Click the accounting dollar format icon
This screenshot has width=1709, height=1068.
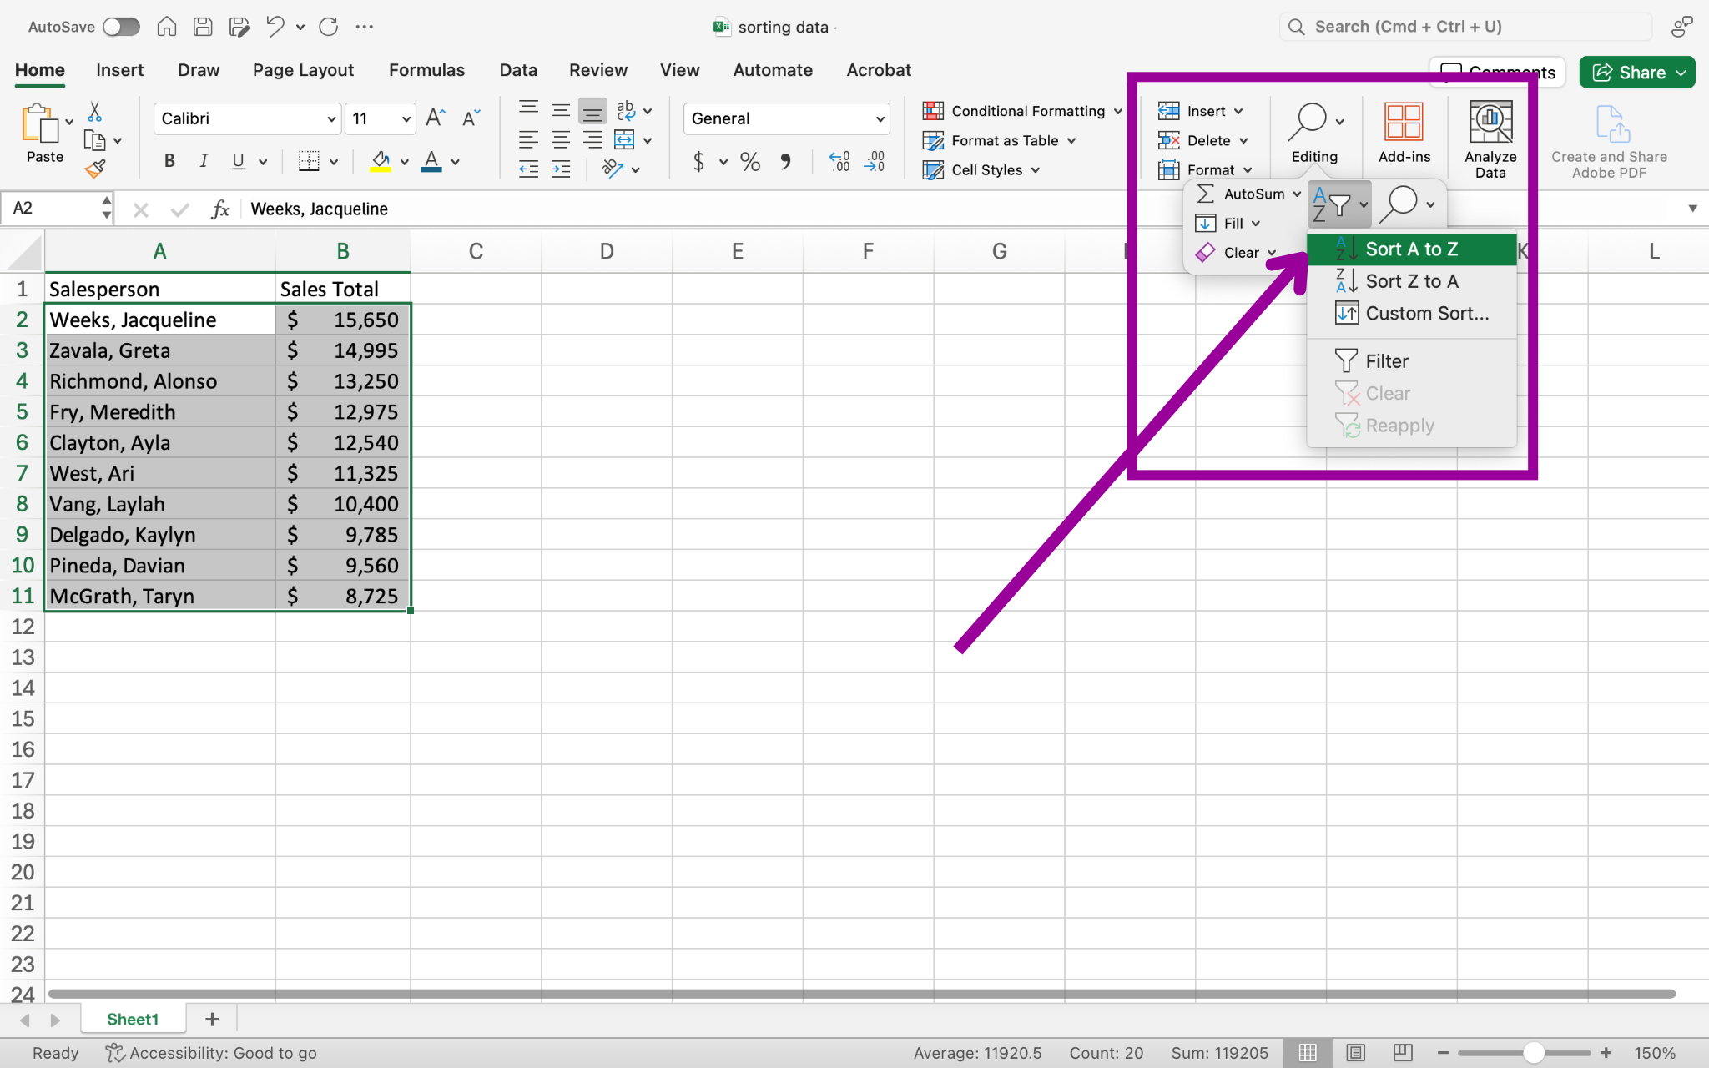(x=699, y=162)
